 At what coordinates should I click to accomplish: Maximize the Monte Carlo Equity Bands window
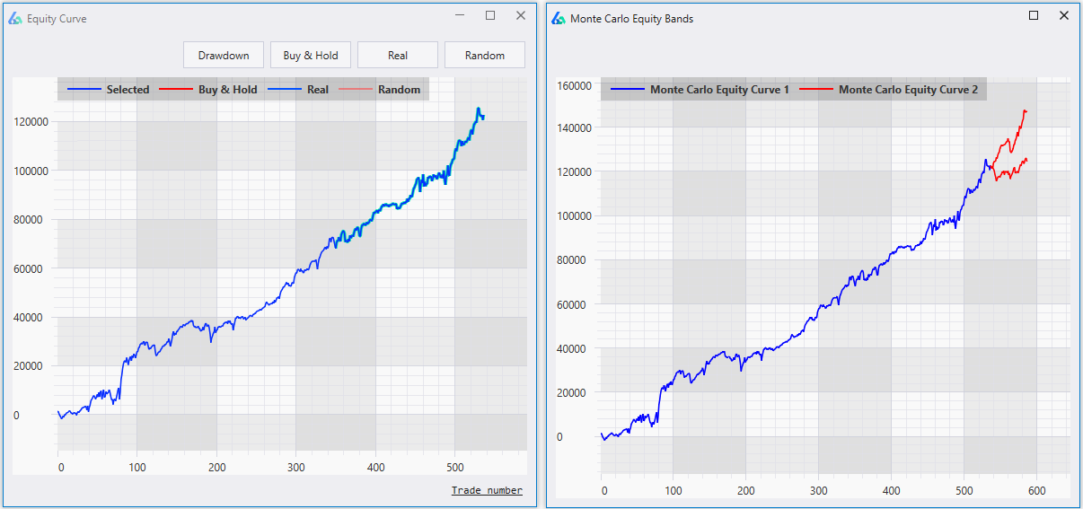tap(1034, 16)
